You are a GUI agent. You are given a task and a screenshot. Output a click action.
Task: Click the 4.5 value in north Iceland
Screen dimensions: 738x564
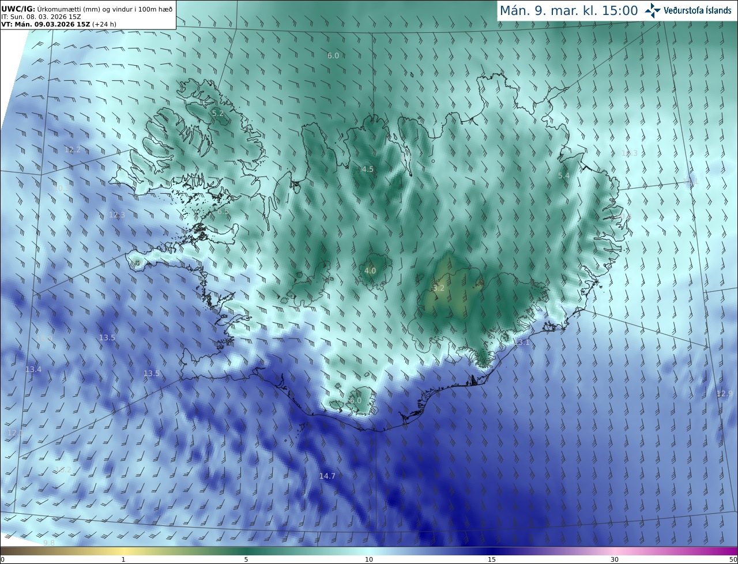(x=368, y=169)
